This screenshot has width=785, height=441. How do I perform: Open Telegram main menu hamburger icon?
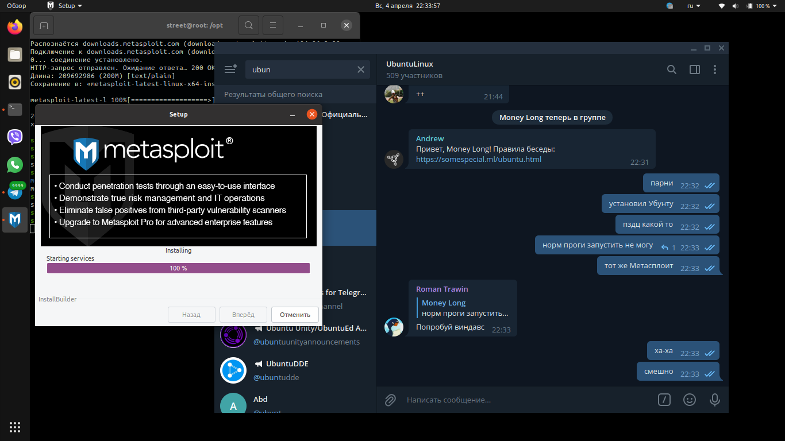pyautogui.click(x=230, y=69)
